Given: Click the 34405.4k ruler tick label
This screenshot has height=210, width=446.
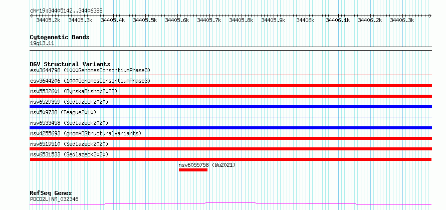Looking at the screenshot, I should click(x=113, y=20).
